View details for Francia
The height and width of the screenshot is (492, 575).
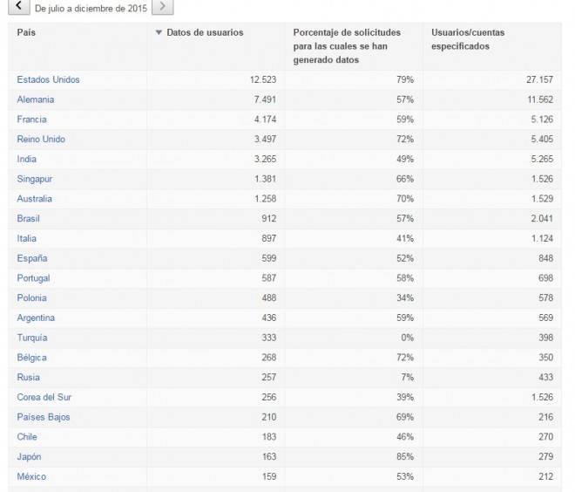[31, 120]
